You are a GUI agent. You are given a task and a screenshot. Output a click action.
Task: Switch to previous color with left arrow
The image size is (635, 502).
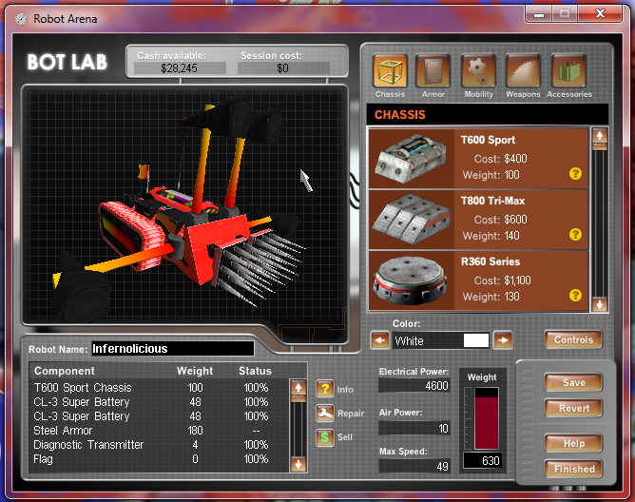pyautogui.click(x=380, y=340)
